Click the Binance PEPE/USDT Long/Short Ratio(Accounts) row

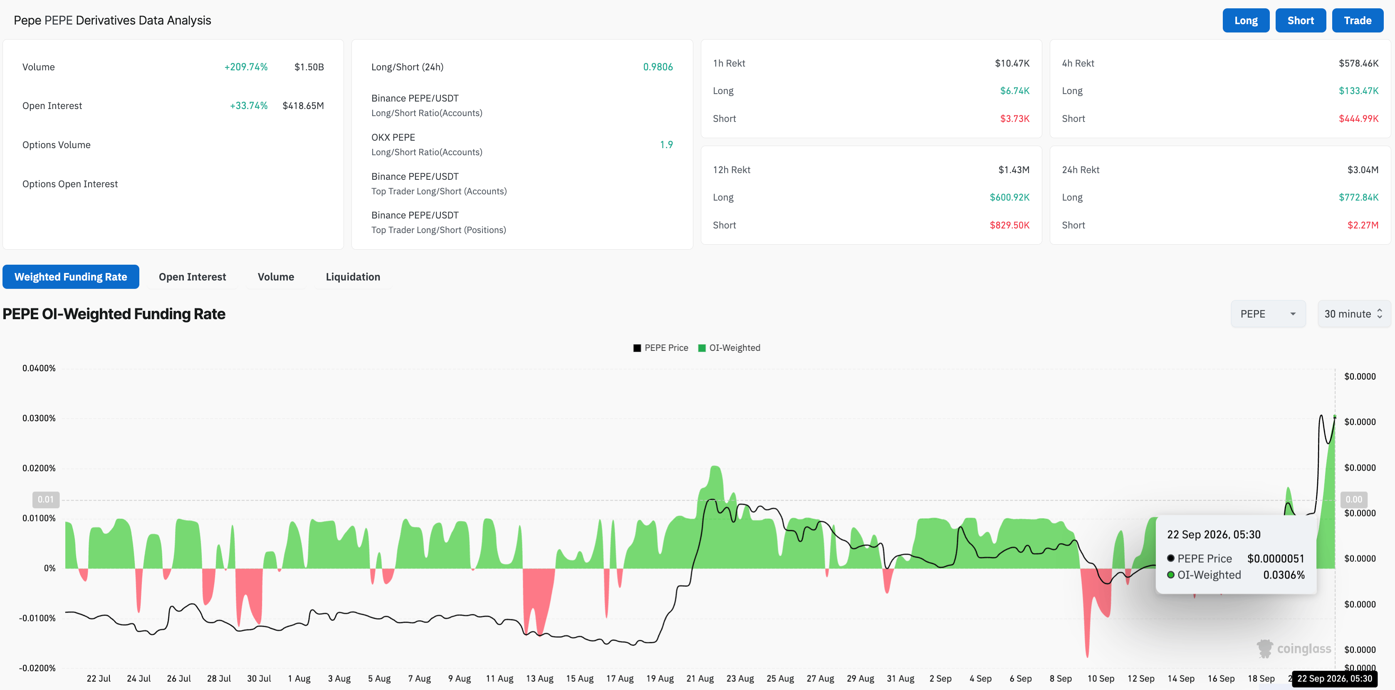coord(522,106)
